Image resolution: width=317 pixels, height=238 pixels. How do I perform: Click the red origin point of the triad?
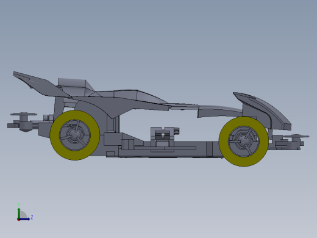(18, 220)
